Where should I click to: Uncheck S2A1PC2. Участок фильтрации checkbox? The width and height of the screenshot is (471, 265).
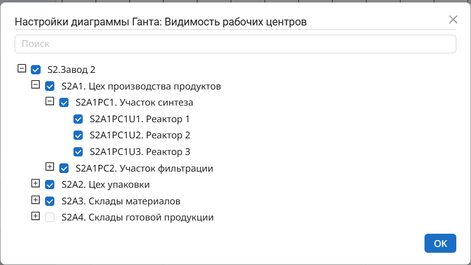64,169
